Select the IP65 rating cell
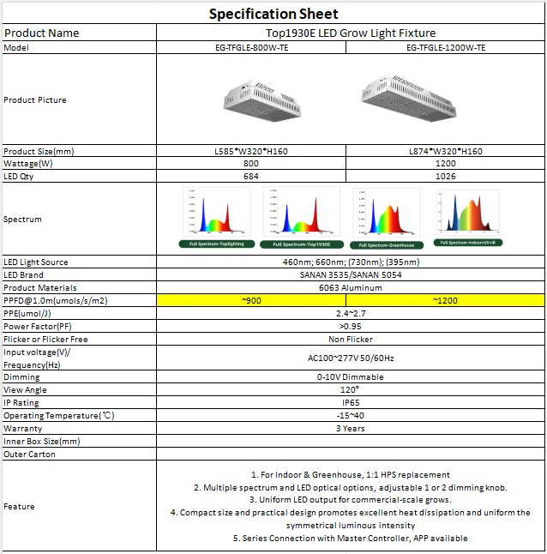The height and width of the screenshot is (554, 547). point(350,402)
